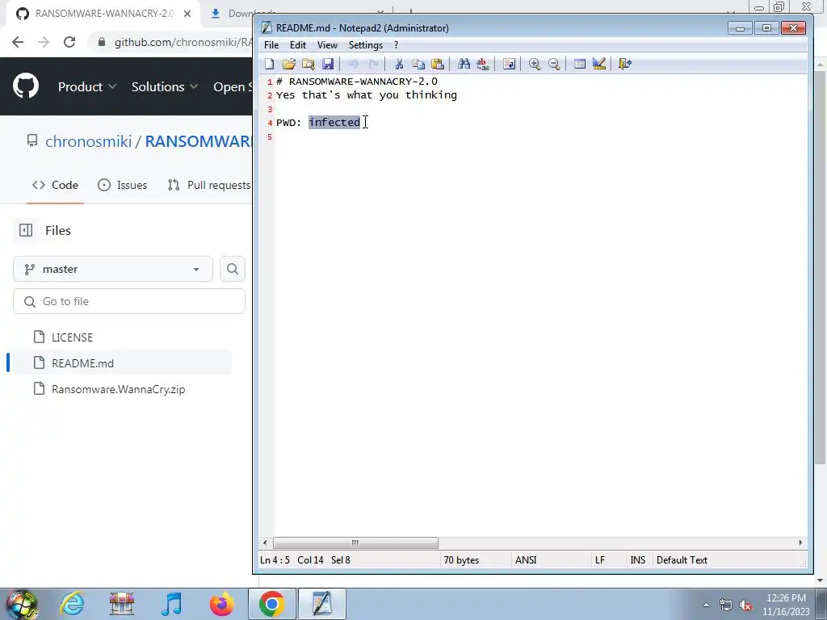Open the View menu
This screenshot has height=620, width=827.
tap(327, 45)
